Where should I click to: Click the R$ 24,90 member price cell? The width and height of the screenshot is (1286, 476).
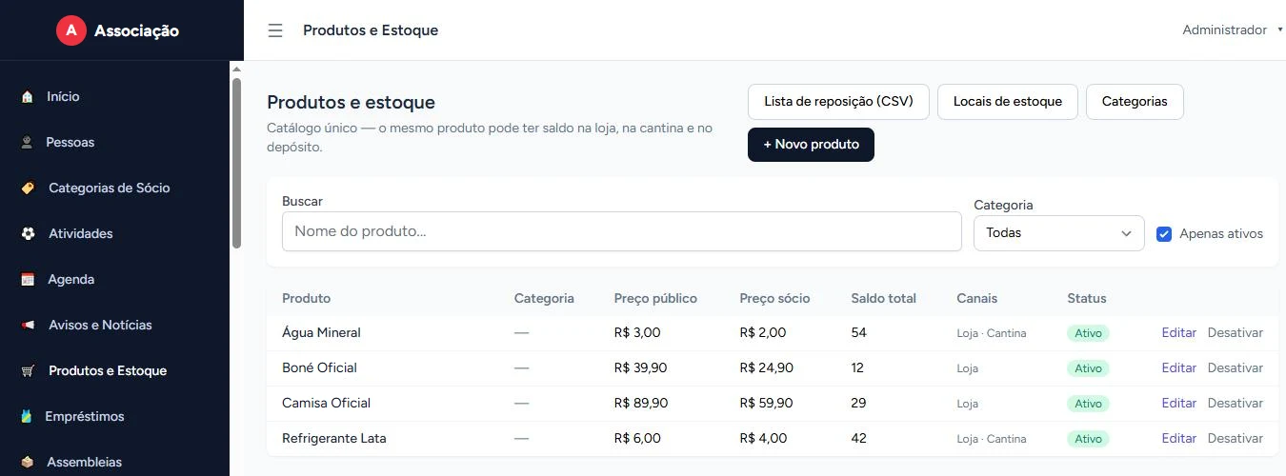(x=766, y=368)
